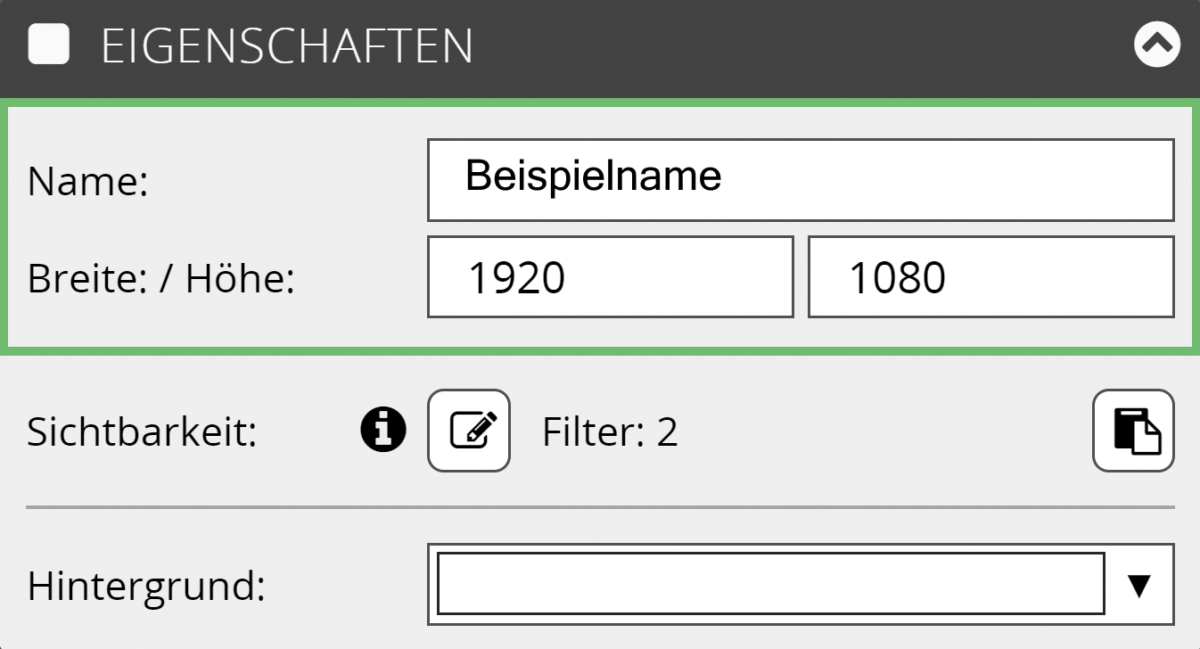
Task: Open the Hintergrund dropdown arrow
Action: coord(1138,585)
